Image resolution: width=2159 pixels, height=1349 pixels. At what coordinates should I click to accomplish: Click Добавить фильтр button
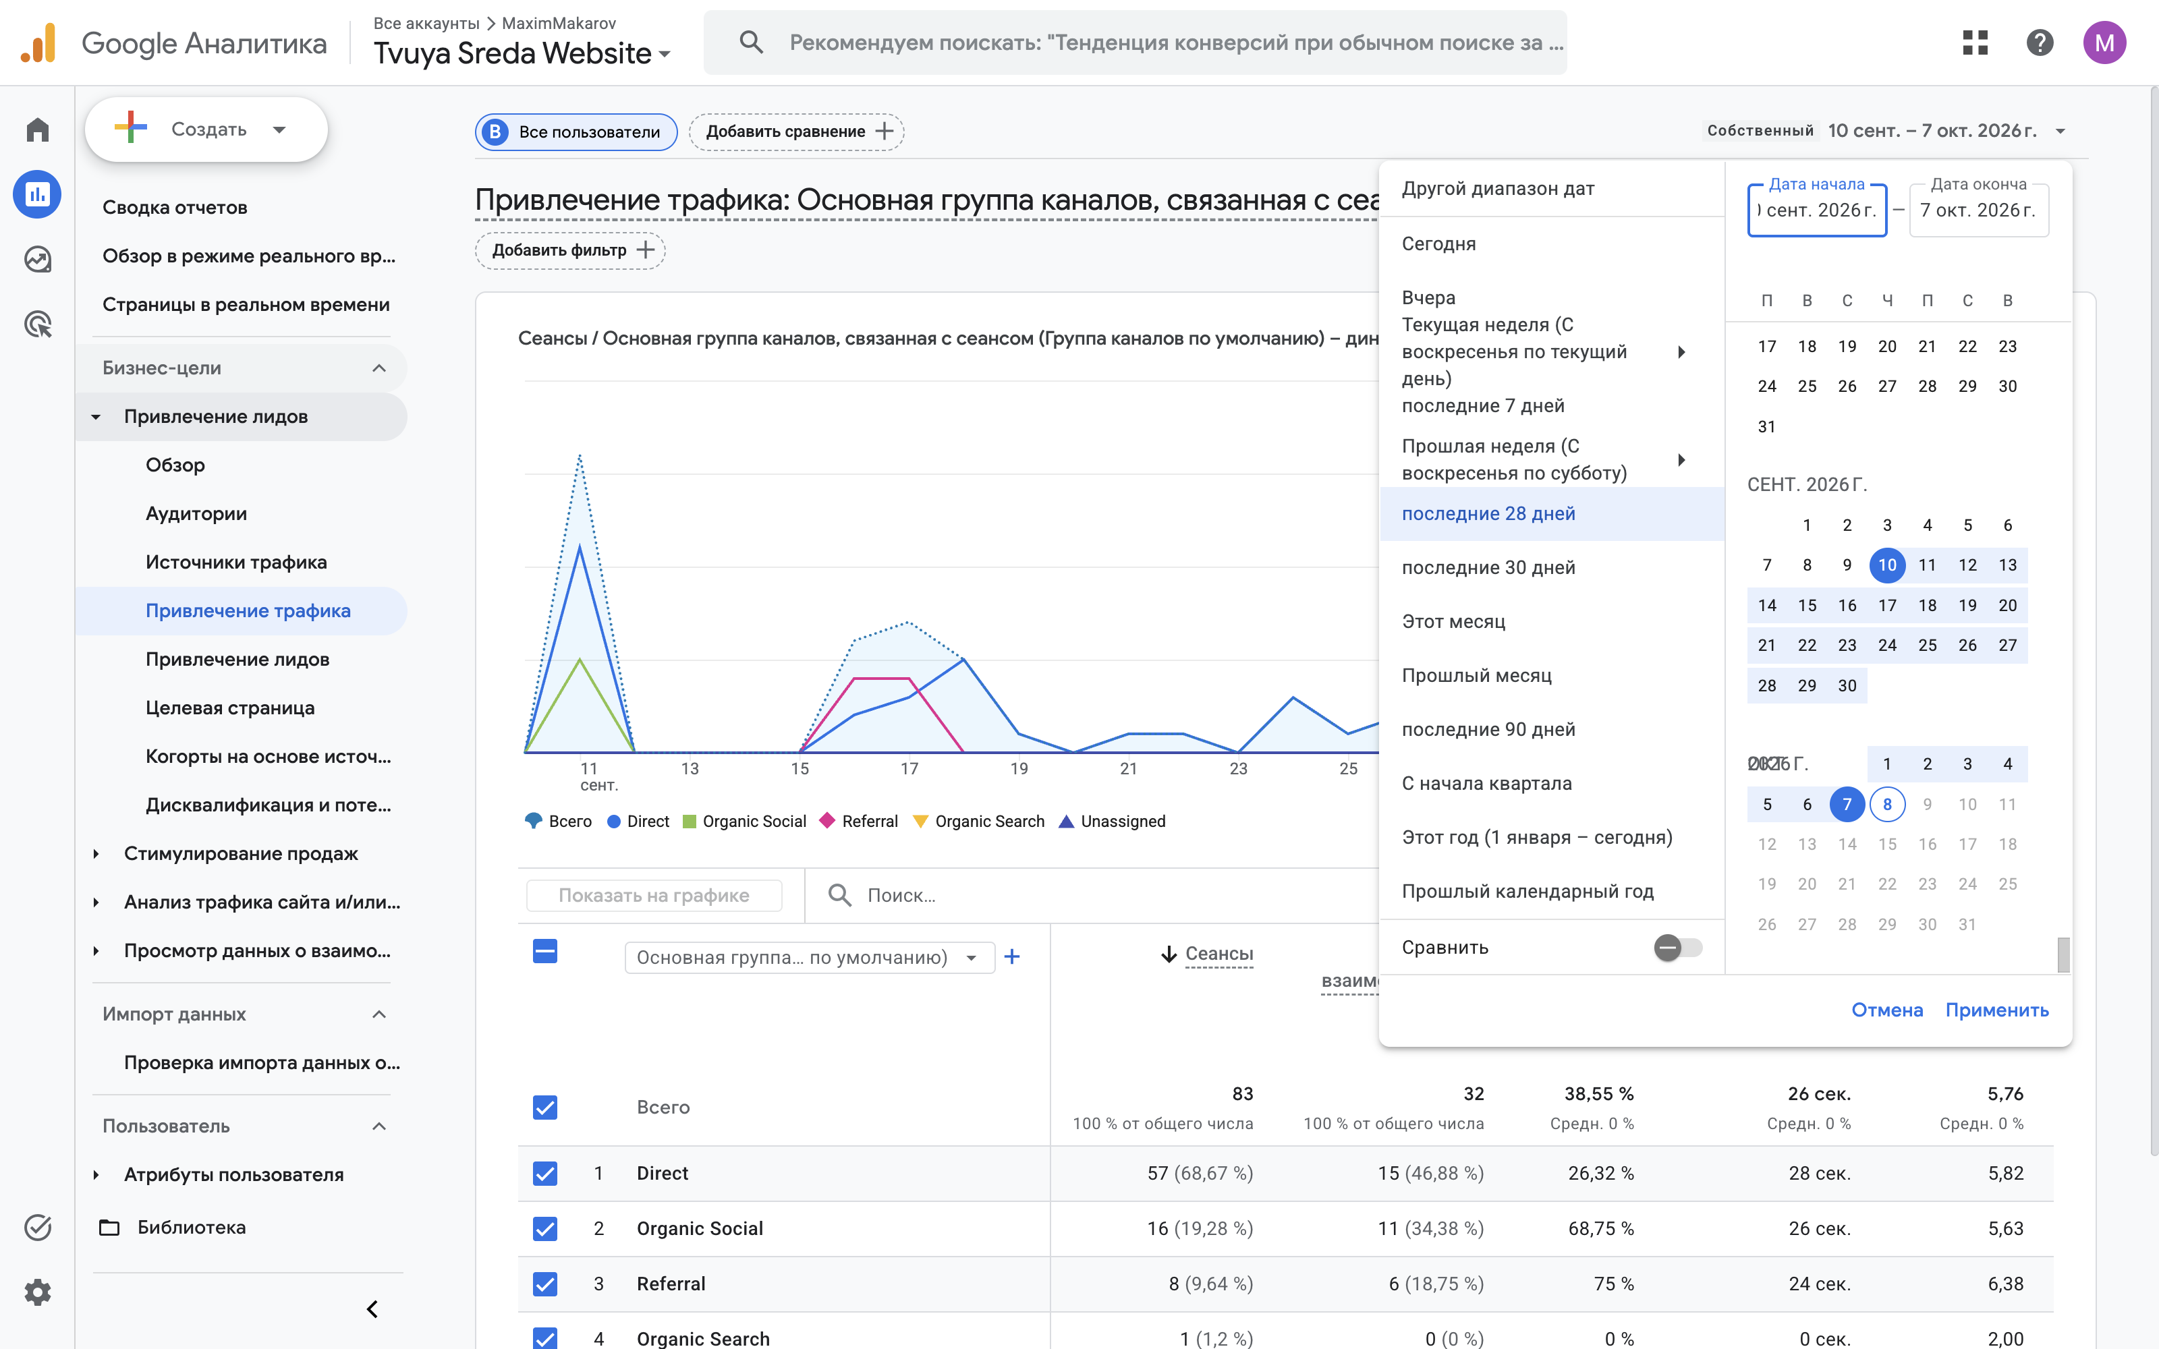click(570, 251)
